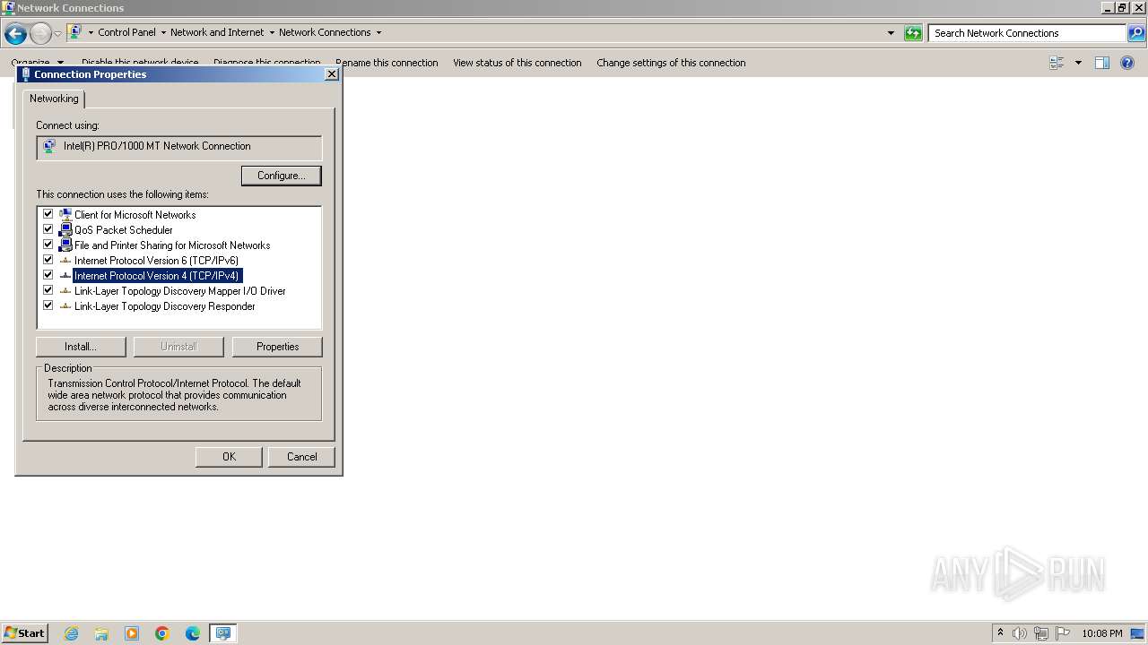
Task: Disable the Internet Protocol Version 6 checkbox
Action: pyautogui.click(x=48, y=260)
